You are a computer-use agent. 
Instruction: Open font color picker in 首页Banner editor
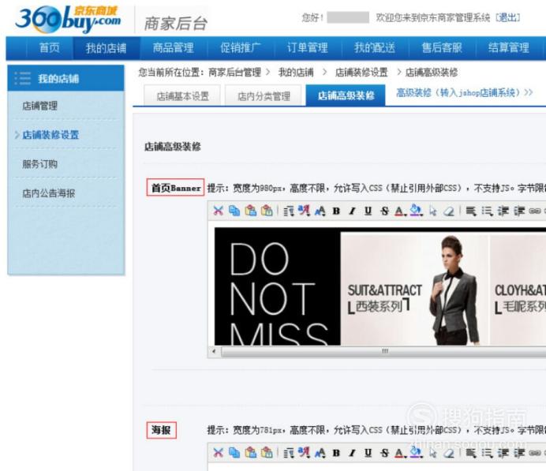(x=401, y=211)
